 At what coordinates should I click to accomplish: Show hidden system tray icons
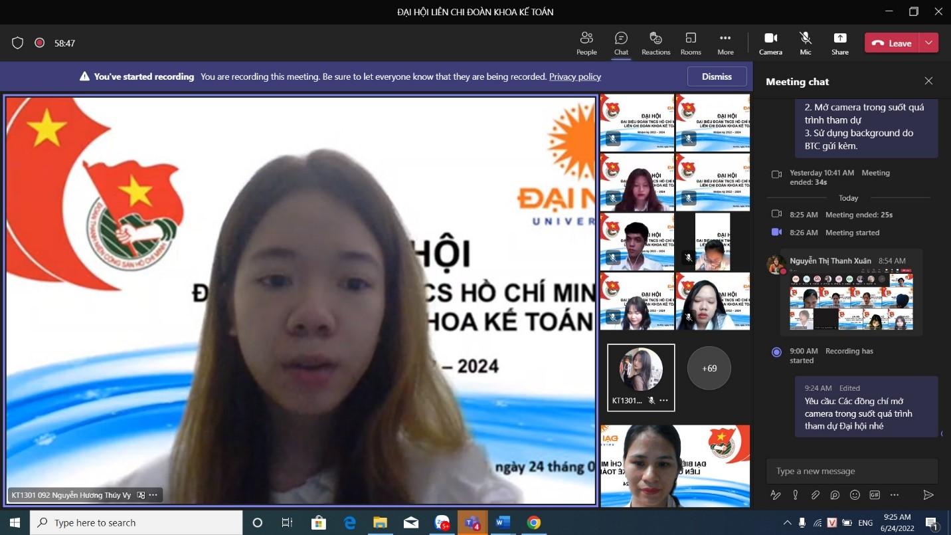pyautogui.click(x=787, y=522)
